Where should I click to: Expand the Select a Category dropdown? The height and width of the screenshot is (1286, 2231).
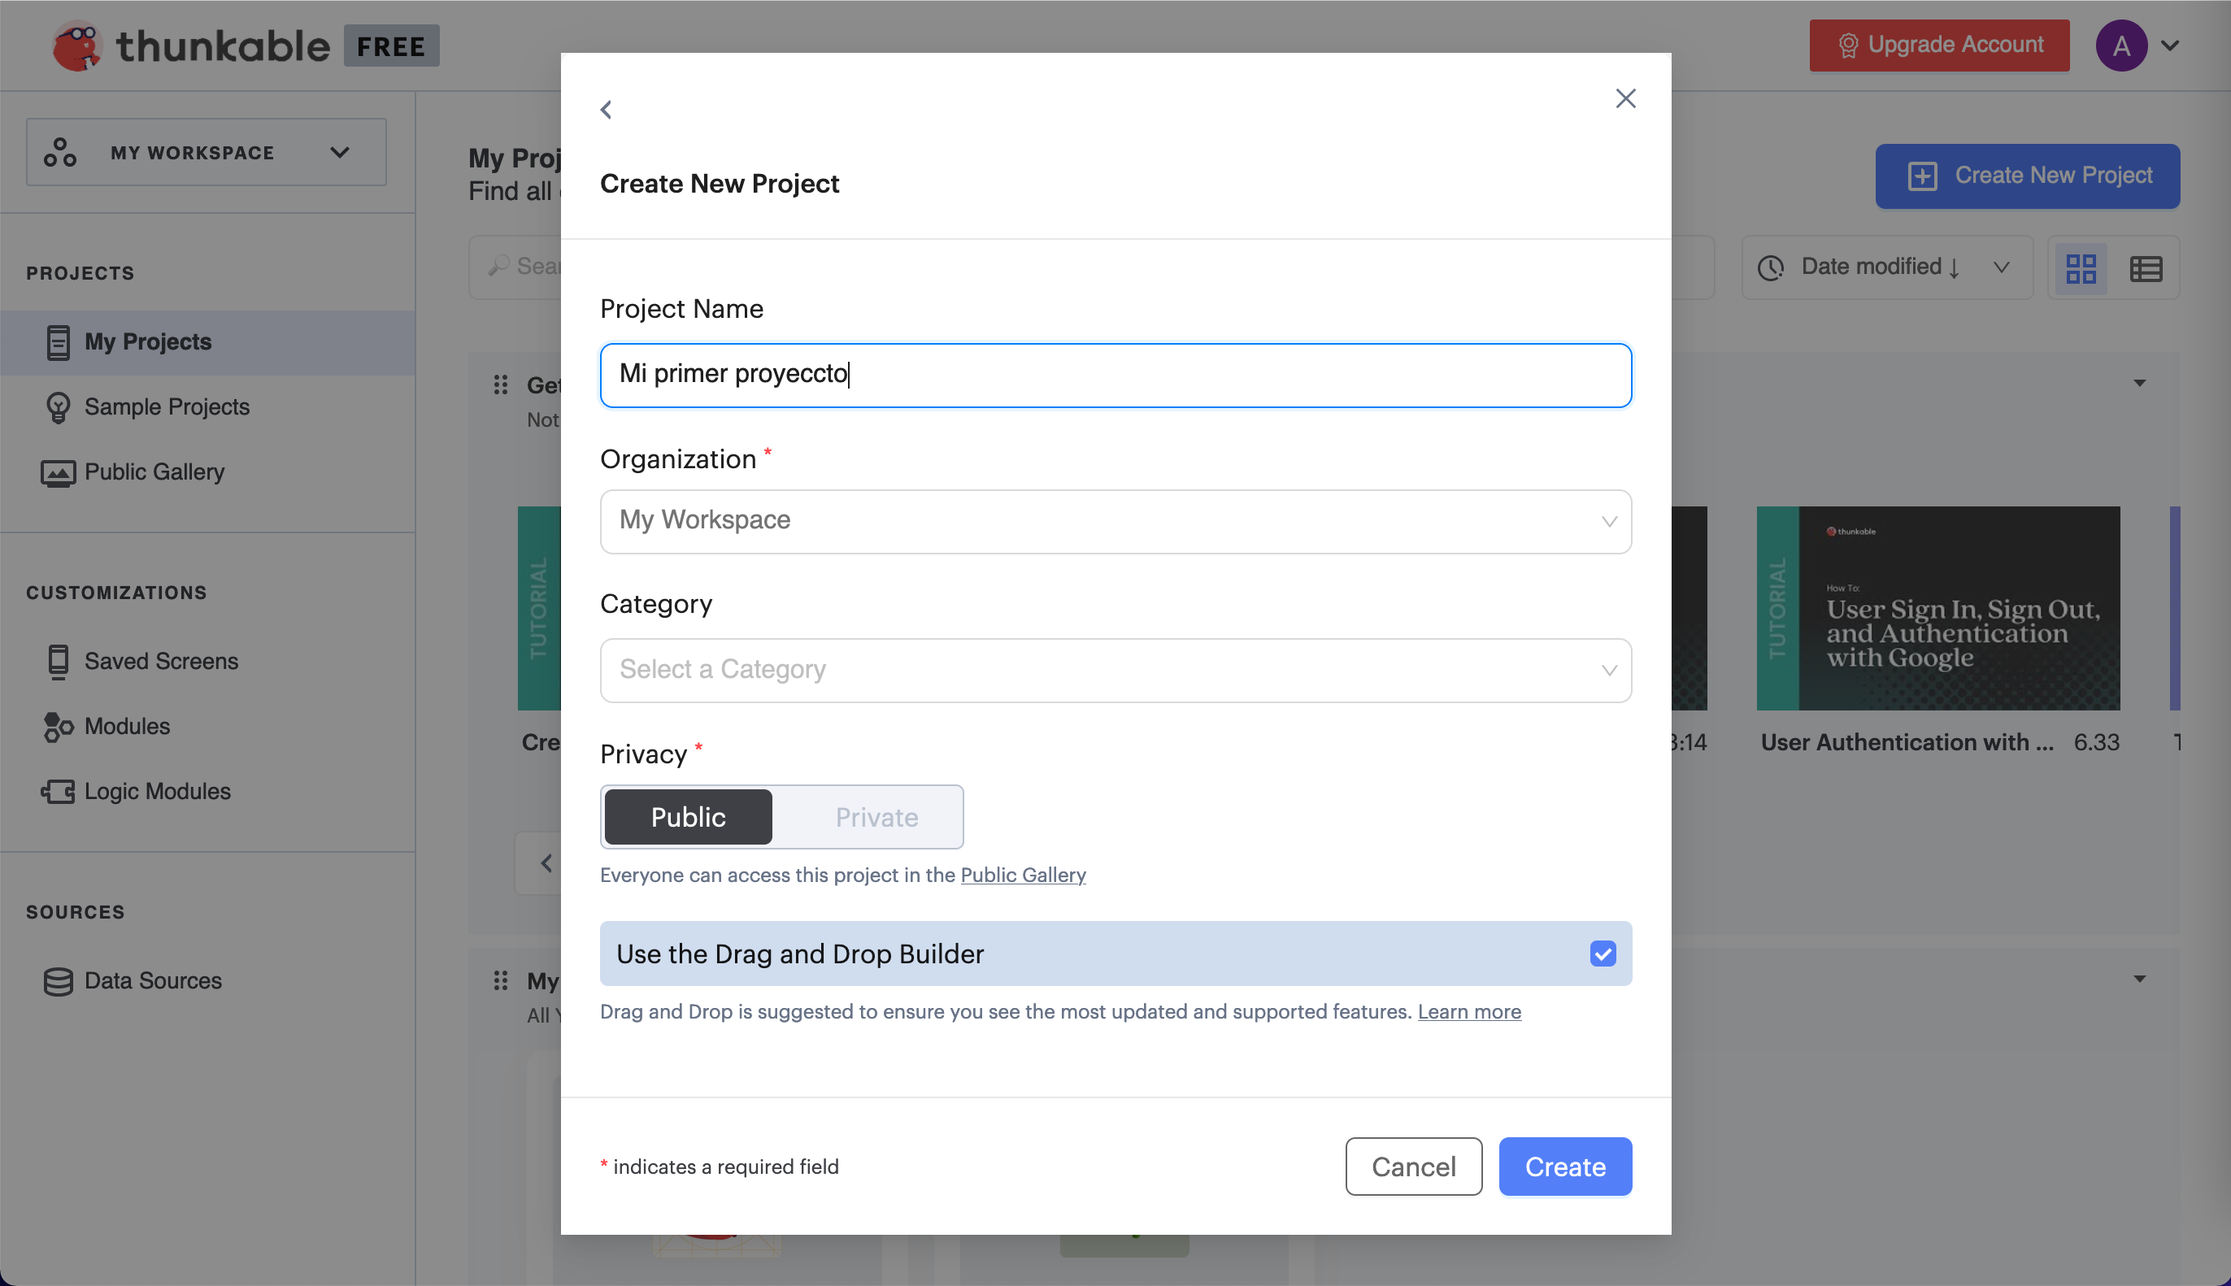(1115, 671)
